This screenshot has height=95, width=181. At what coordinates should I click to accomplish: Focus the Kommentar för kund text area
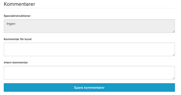pyautogui.click(x=89, y=49)
